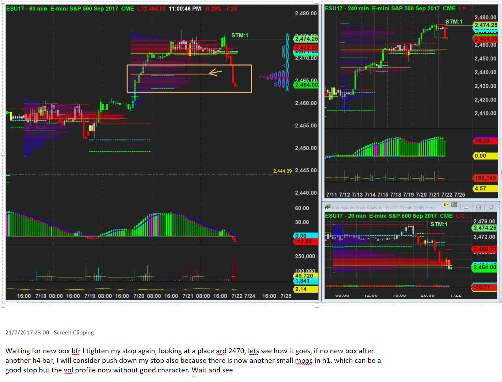Click the green 2,464.00 price tag on the 60 min chart
Image resolution: width=502 pixels, height=382 pixels.
pos(306,85)
